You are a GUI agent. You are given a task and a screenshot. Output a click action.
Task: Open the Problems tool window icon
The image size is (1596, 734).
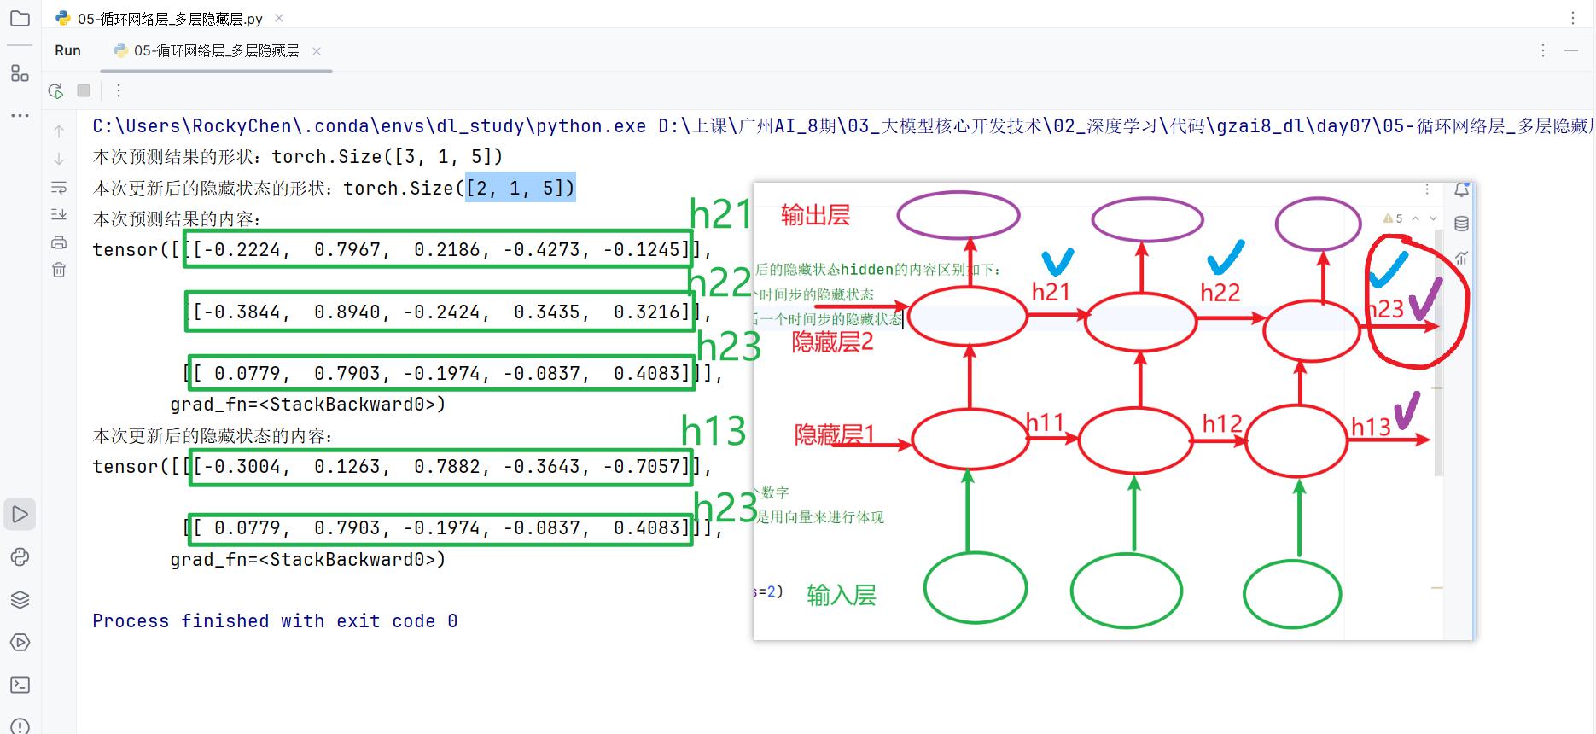[20, 725]
